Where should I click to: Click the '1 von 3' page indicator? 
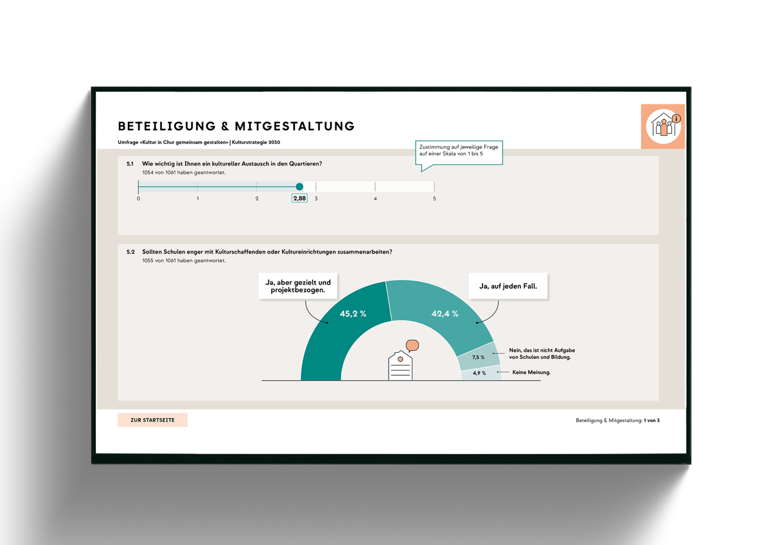tap(651, 420)
